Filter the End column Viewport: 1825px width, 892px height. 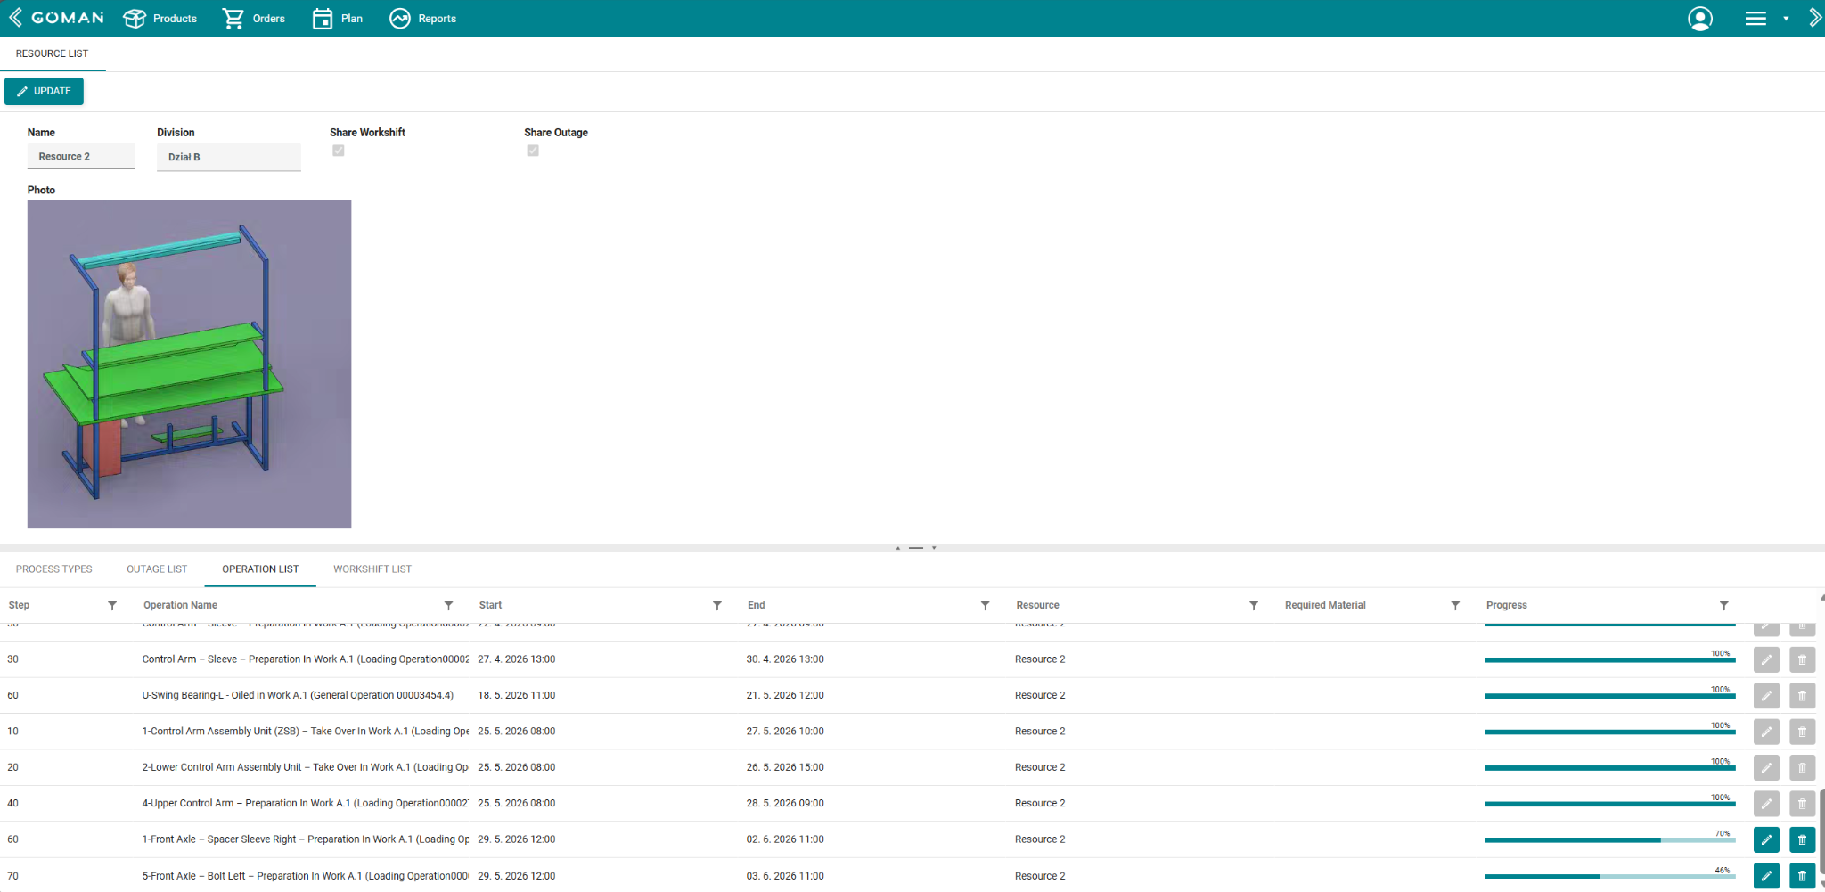point(986,606)
